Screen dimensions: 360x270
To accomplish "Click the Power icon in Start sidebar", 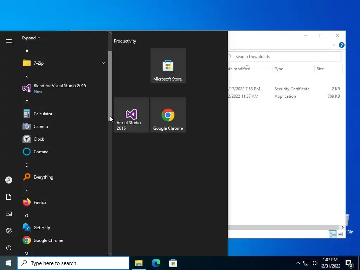I will click(9, 247).
